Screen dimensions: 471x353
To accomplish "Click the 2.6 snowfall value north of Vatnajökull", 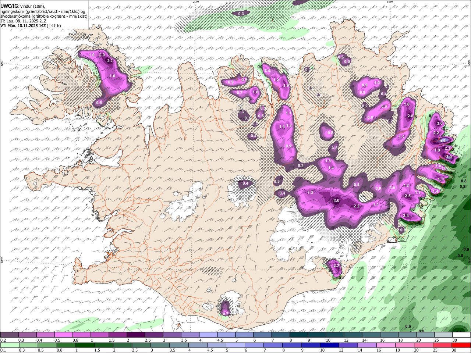I will (336, 201).
